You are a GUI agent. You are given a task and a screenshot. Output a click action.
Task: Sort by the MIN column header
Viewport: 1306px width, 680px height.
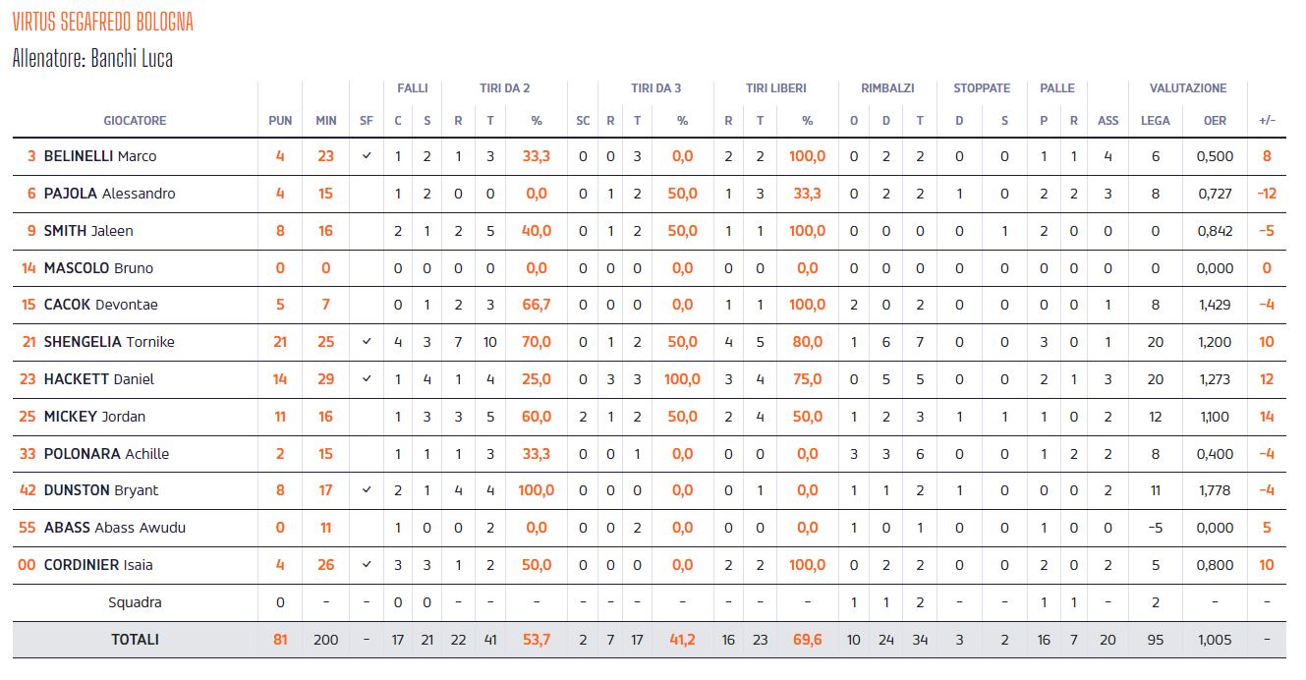[326, 121]
